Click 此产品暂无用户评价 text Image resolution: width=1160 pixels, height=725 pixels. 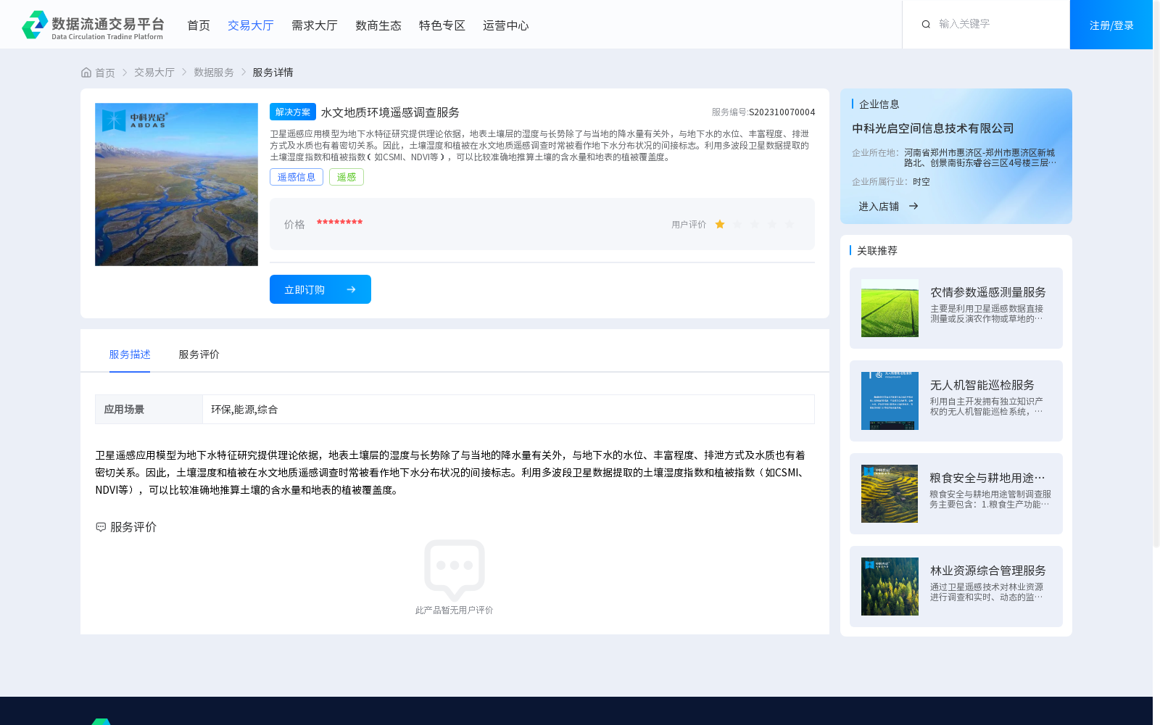(455, 610)
